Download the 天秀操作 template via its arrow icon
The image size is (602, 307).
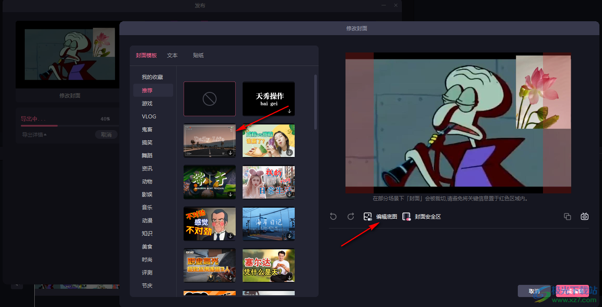coord(289,111)
